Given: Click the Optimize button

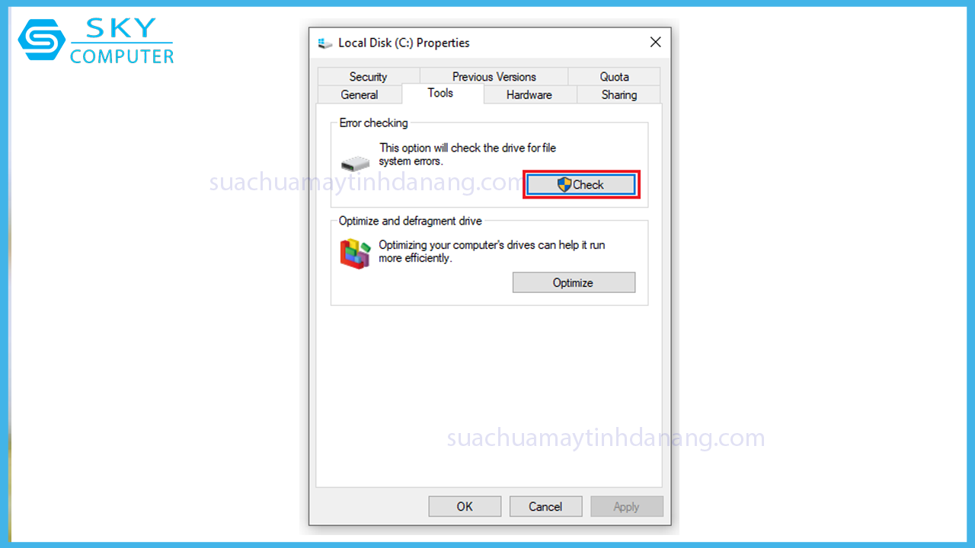Looking at the screenshot, I should pos(574,282).
